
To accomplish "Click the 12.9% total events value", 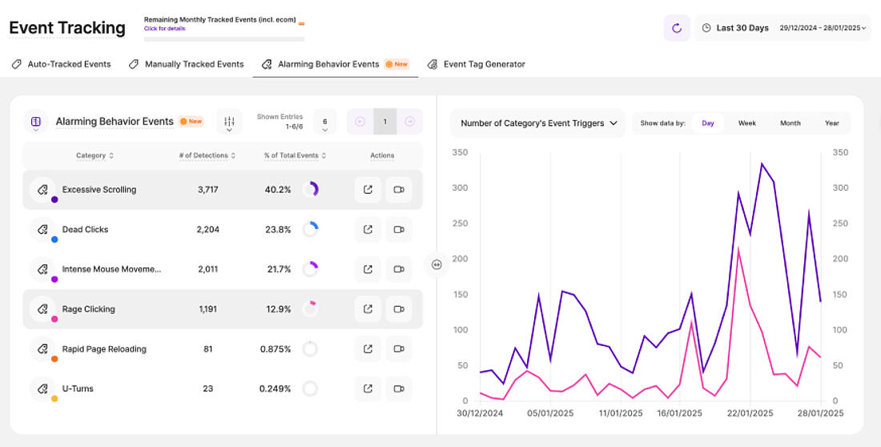I will point(278,309).
